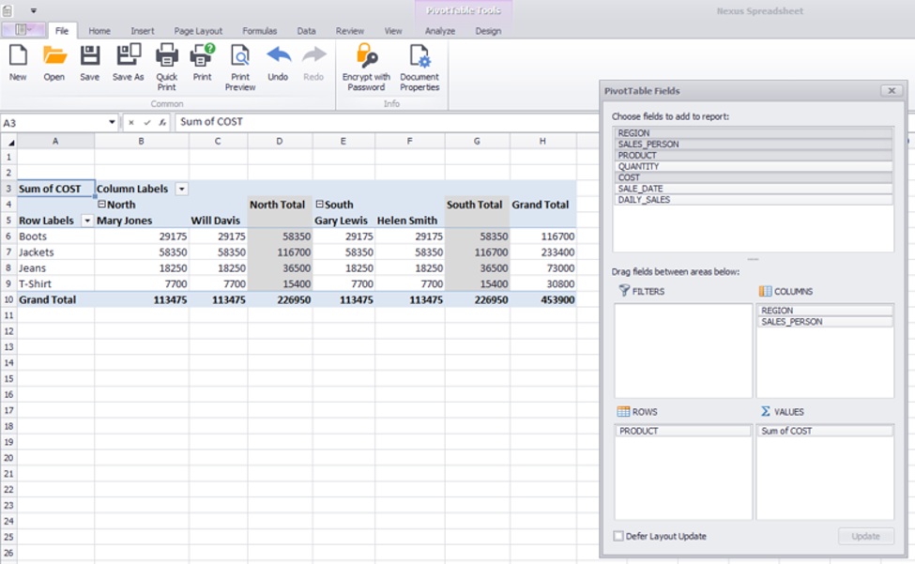Viewport: 915px width, 564px height.
Task: Select the Quick Print icon
Action: (166, 56)
